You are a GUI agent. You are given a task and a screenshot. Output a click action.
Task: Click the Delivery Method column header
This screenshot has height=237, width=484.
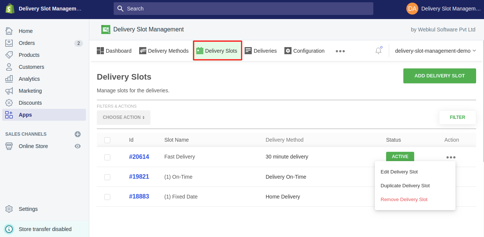(x=284, y=140)
